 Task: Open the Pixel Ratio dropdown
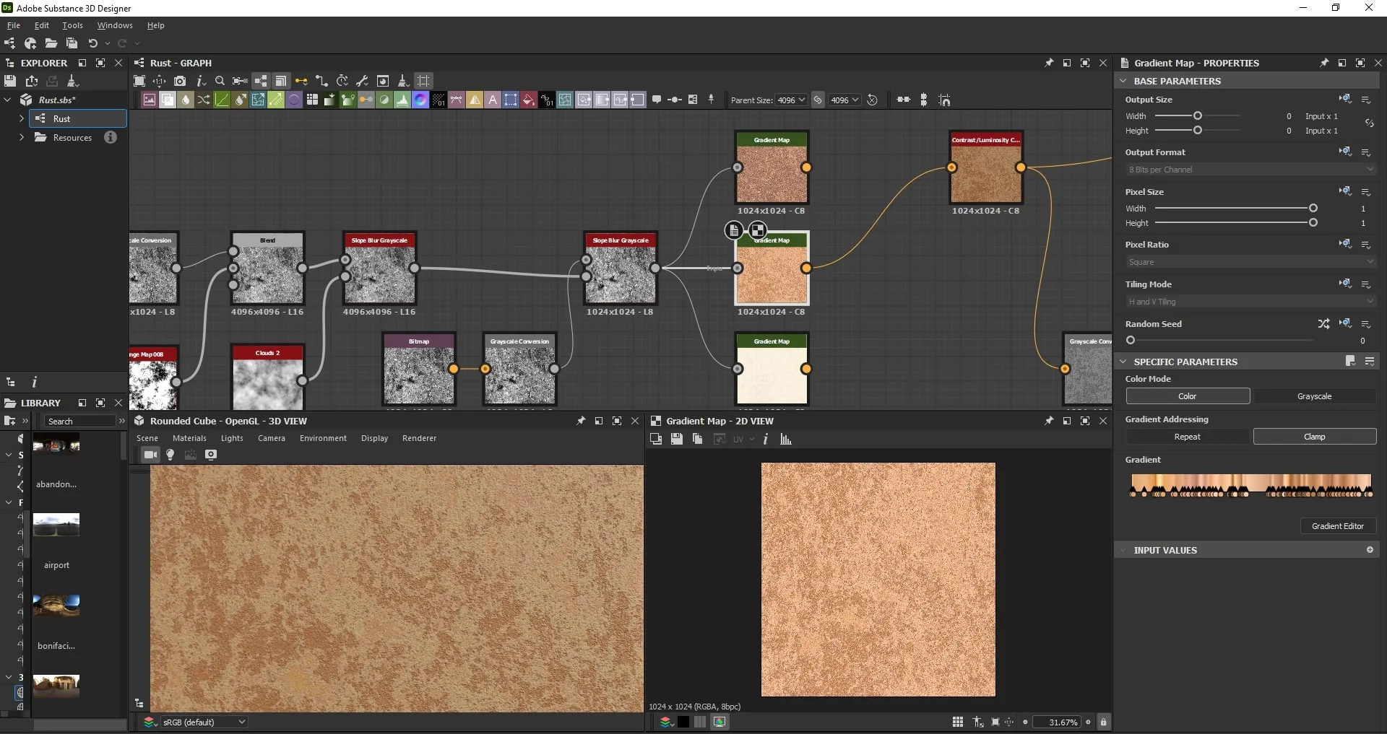click(1250, 262)
